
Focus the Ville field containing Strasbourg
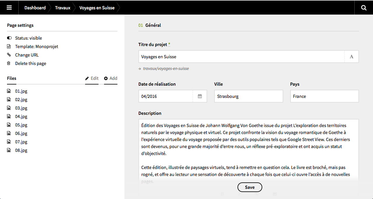coord(248,96)
